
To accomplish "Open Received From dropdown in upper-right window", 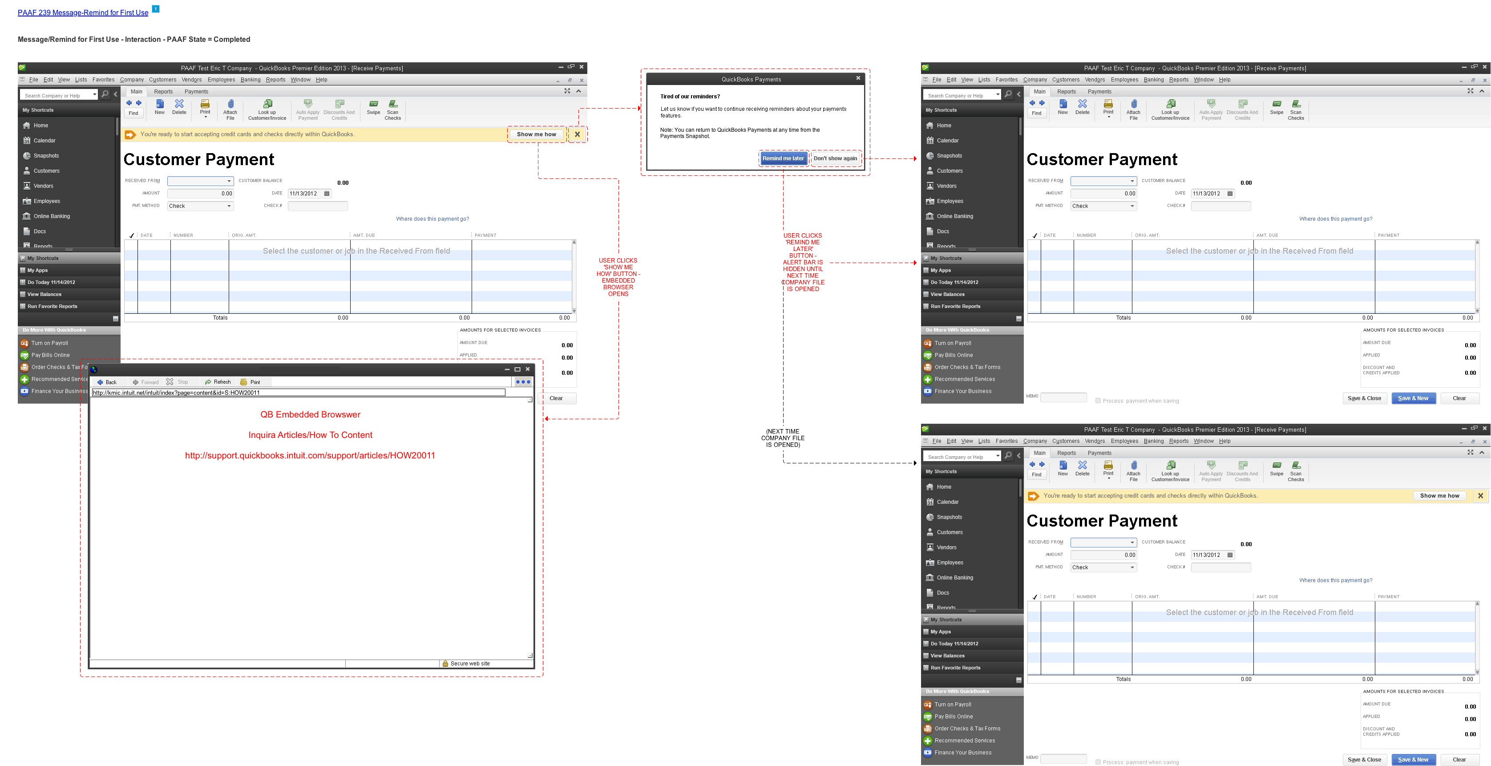I will coord(1133,181).
